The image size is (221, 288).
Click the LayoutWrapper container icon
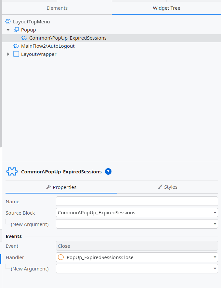click(x=16, y=54)
